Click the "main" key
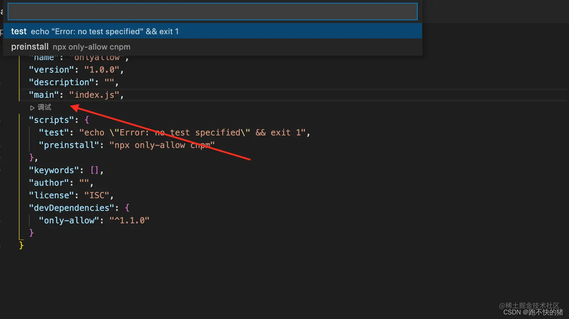 44,95
